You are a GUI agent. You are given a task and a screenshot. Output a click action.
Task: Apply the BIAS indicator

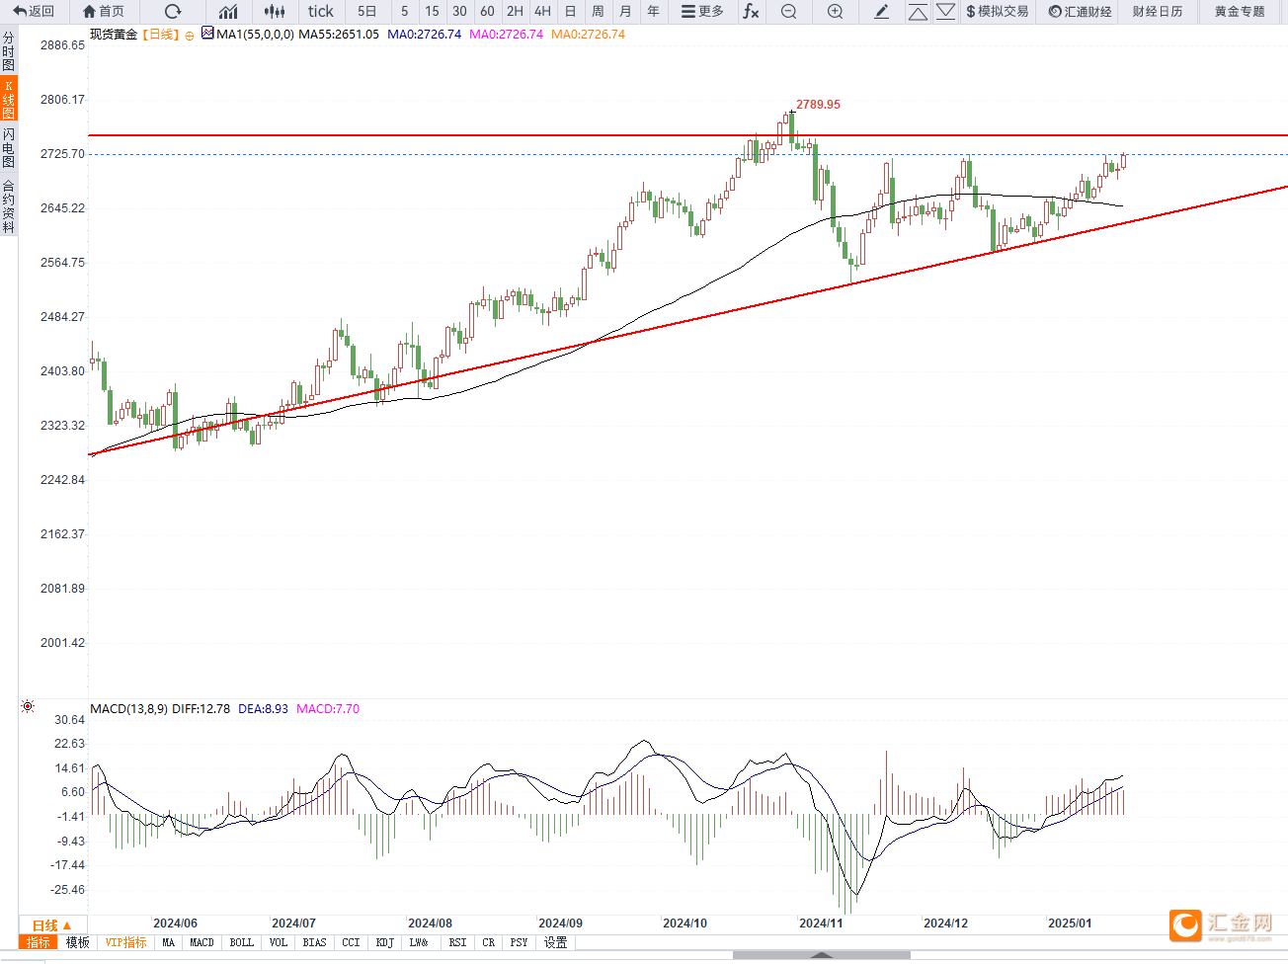(x=314, y=942)
